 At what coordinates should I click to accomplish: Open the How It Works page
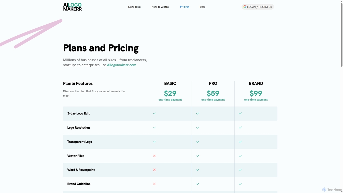(160, 7)
